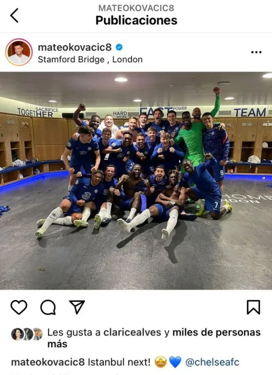This screenshot has width=272, height=375.
Task: Share post using paper plane icon
Action: (77, 307)
